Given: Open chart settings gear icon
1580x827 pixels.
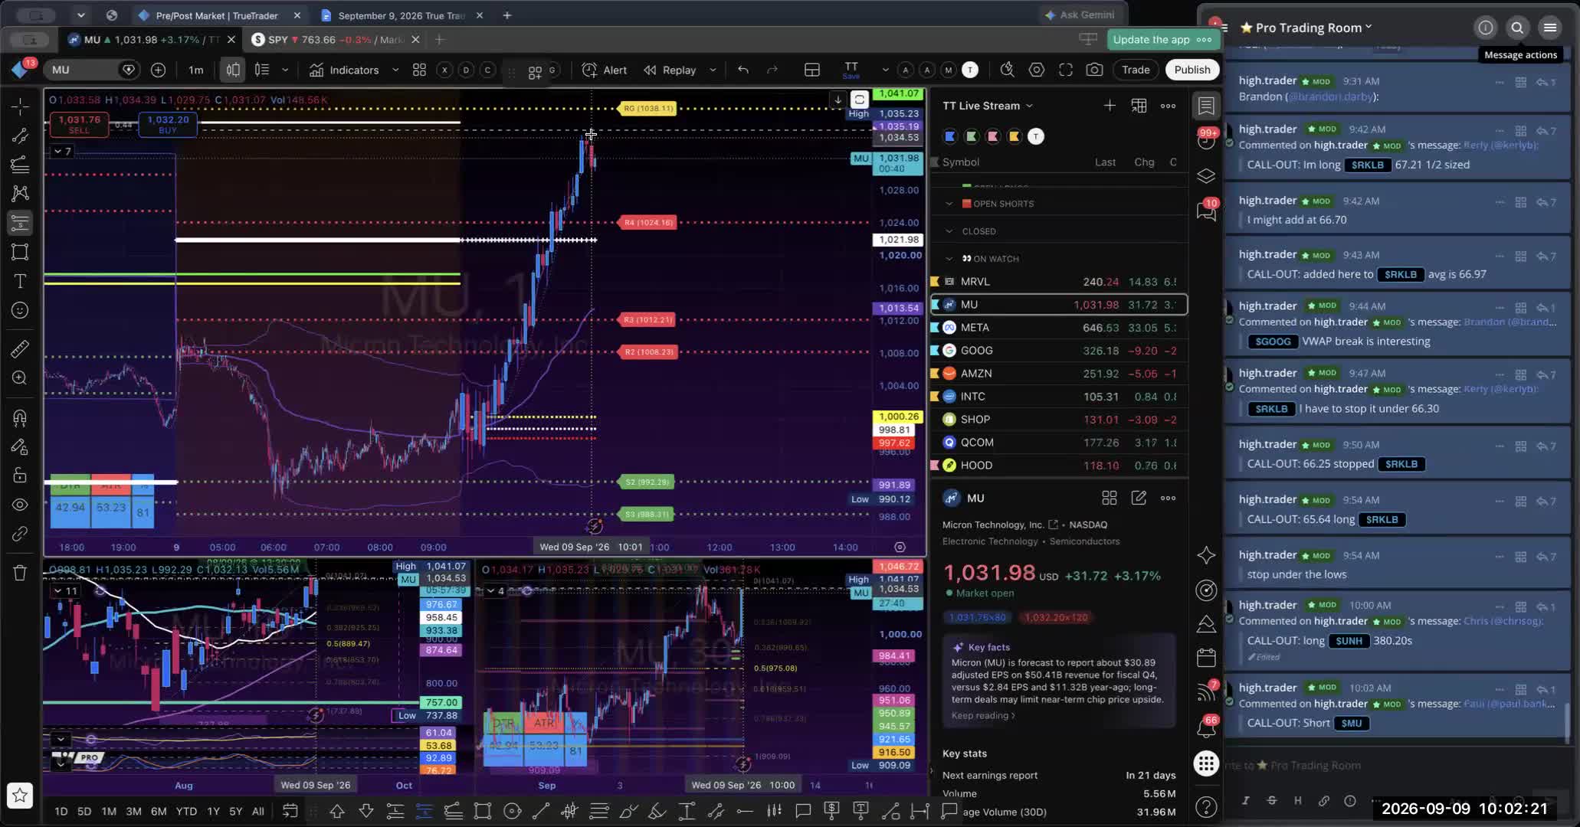Looking at the screenshot, I should (x=1037, y=70).
